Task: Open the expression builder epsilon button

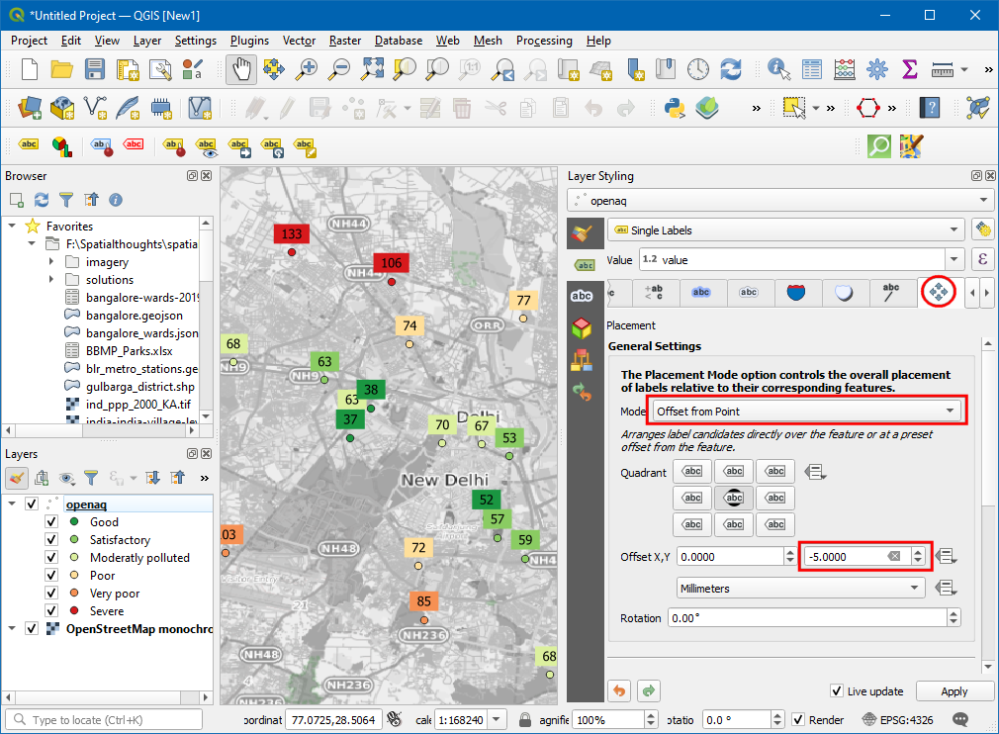Action: [x=983, y=259]
